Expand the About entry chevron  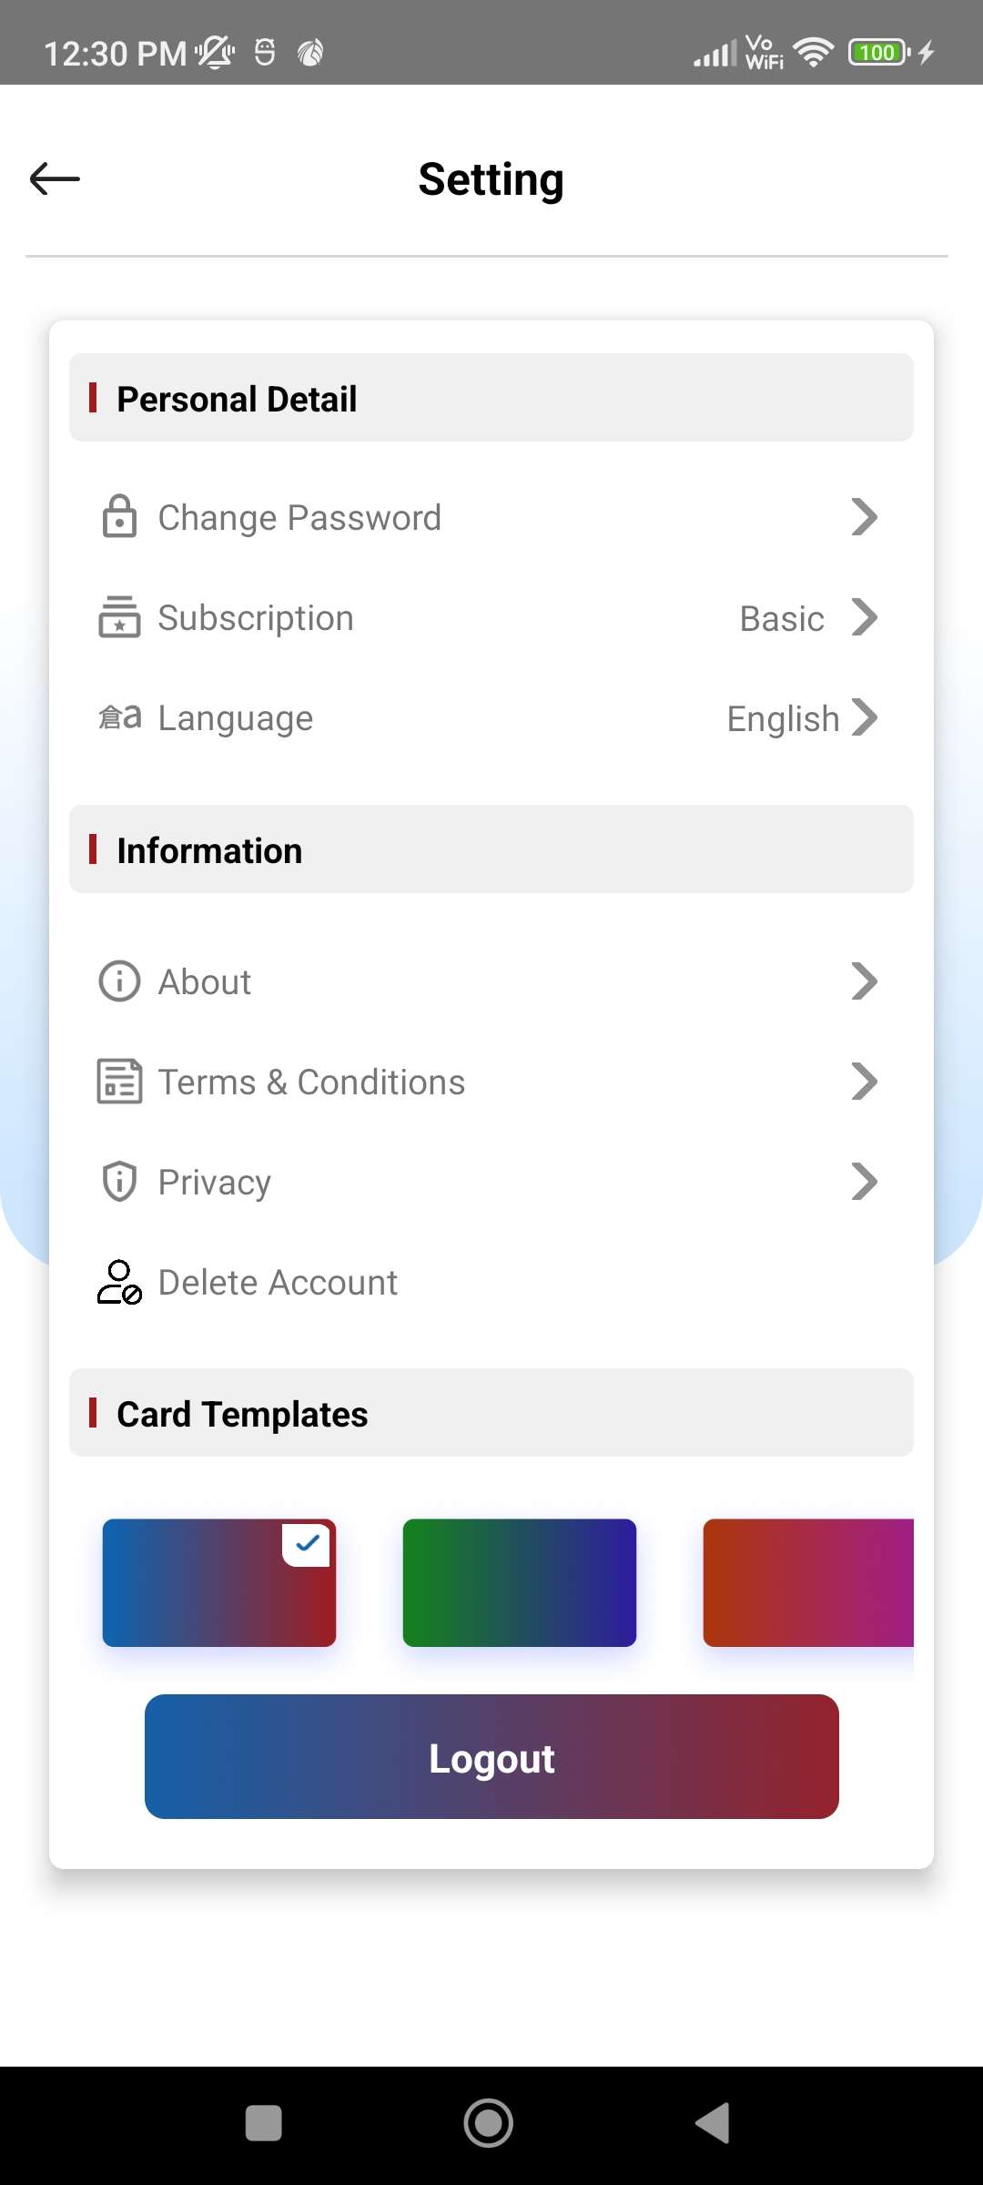point(864,981)
